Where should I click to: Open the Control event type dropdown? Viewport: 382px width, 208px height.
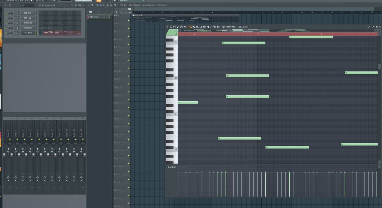pos(172,167)
